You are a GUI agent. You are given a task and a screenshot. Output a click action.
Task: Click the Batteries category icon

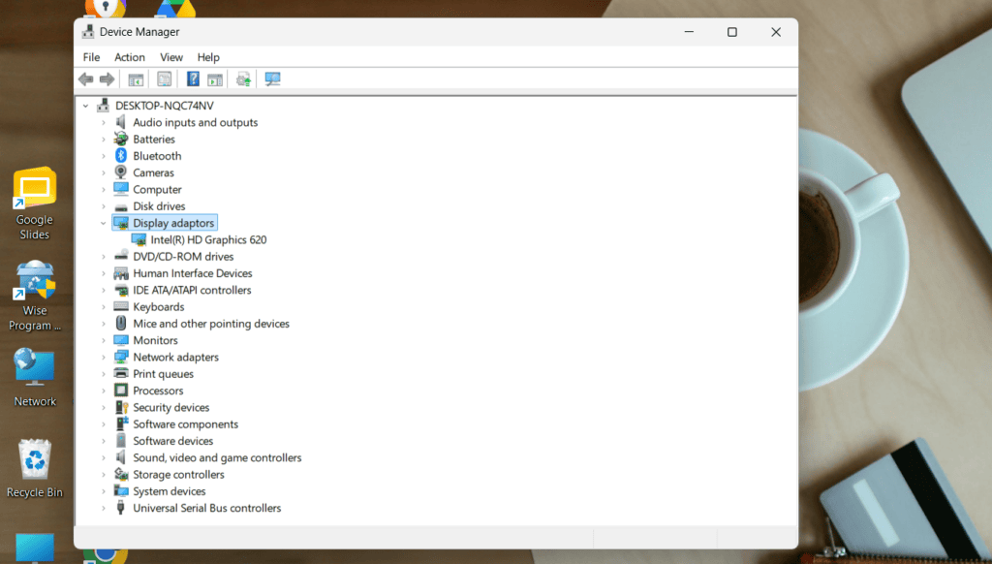pos(121,139)
